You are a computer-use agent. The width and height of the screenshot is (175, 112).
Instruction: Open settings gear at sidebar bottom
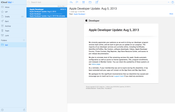(x=2, y=110)
